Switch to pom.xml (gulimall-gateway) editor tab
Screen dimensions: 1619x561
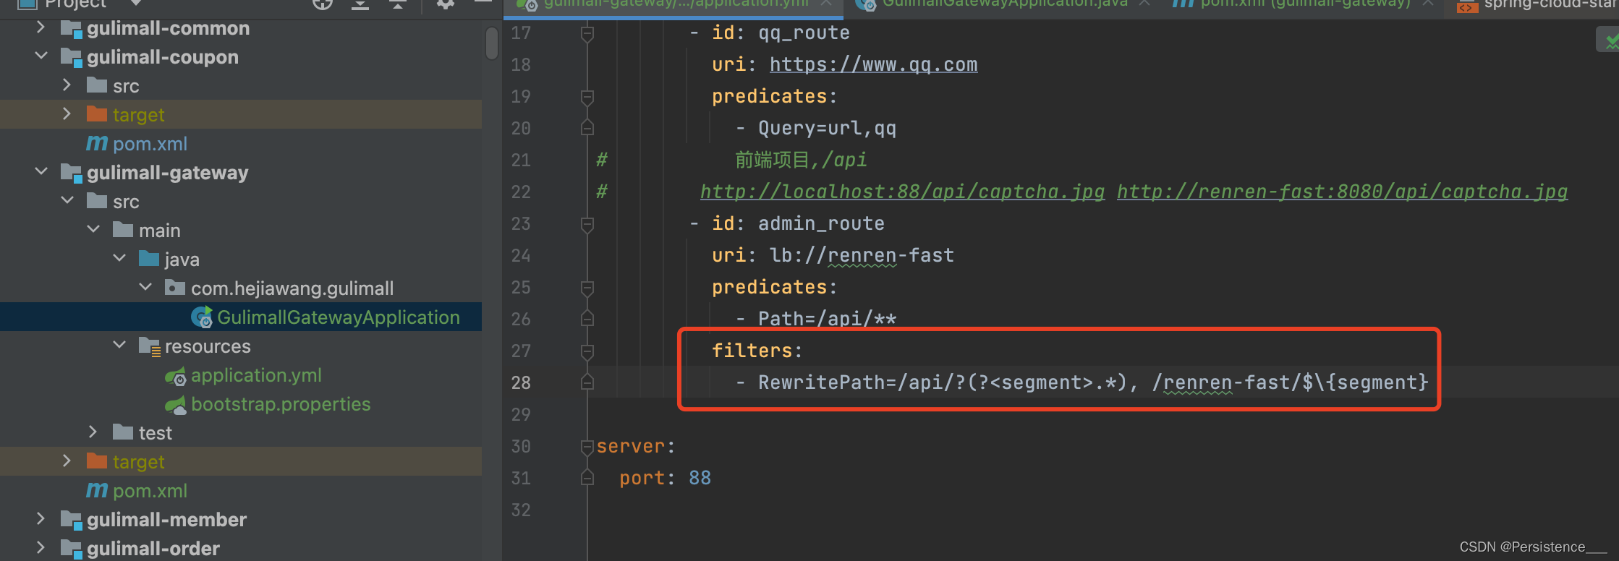(1304, 4)
